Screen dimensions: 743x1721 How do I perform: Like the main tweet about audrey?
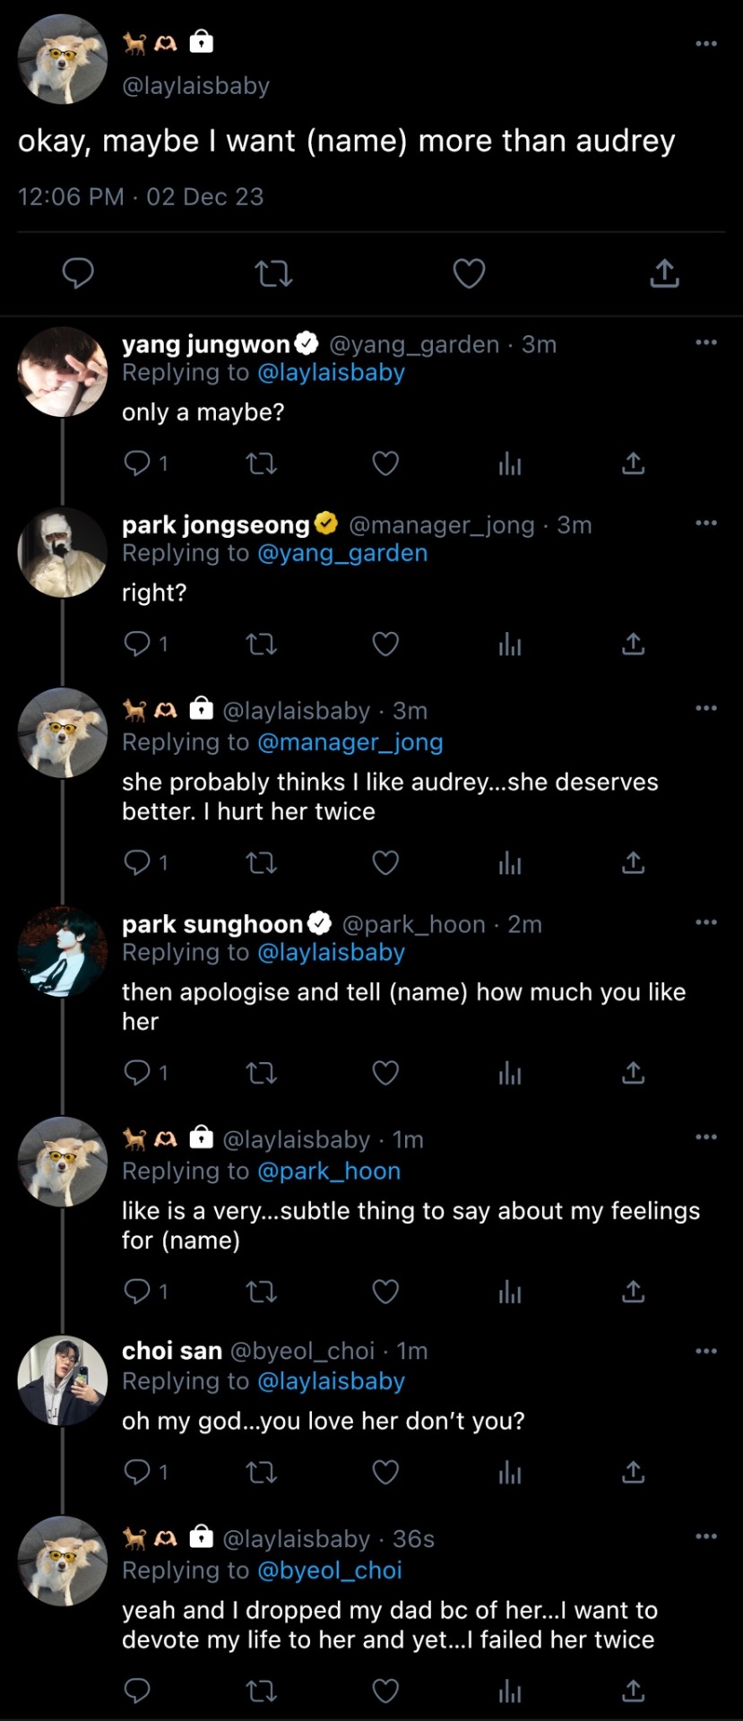coord(469,273)
